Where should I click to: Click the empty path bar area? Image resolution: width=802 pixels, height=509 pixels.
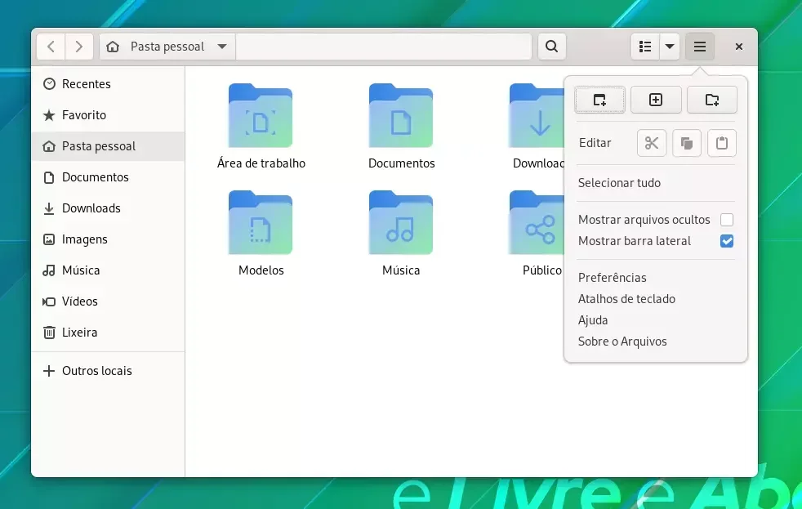pos(384,47)
